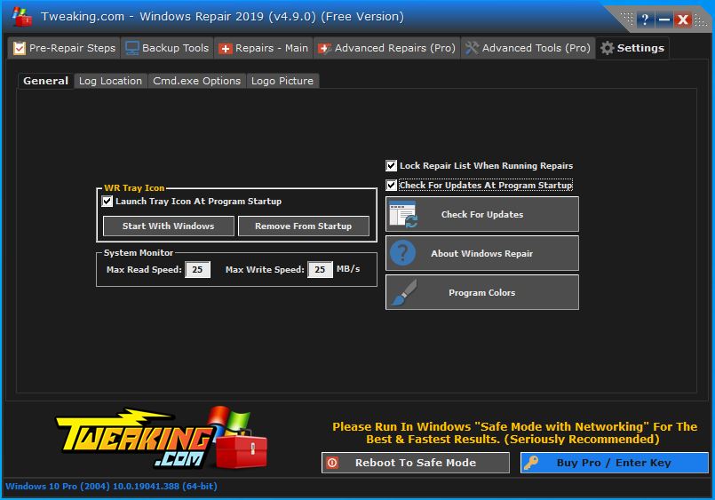Open the Pre-Repair Steps tab
The height and width of the screenshot is (500, 715).
[64, 48]
